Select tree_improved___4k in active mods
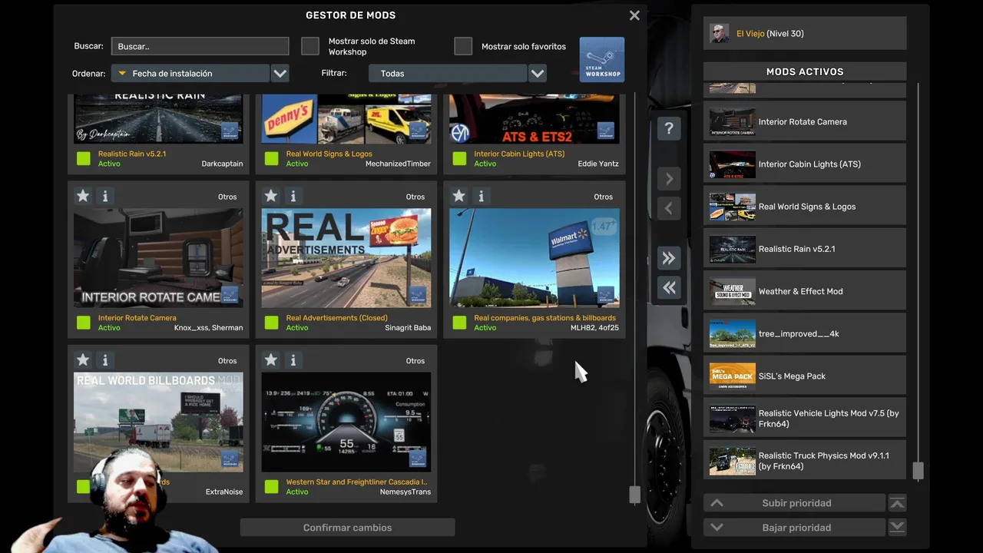The height and width of the screenshot is (553, 983). 805,333
